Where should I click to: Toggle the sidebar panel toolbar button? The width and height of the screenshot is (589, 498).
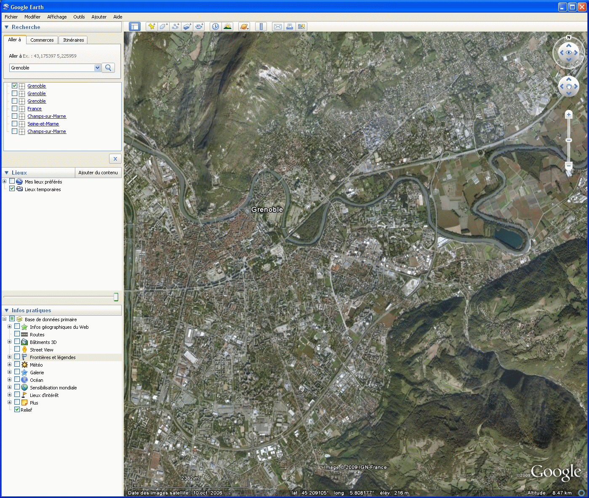click(x=135, y=27)
